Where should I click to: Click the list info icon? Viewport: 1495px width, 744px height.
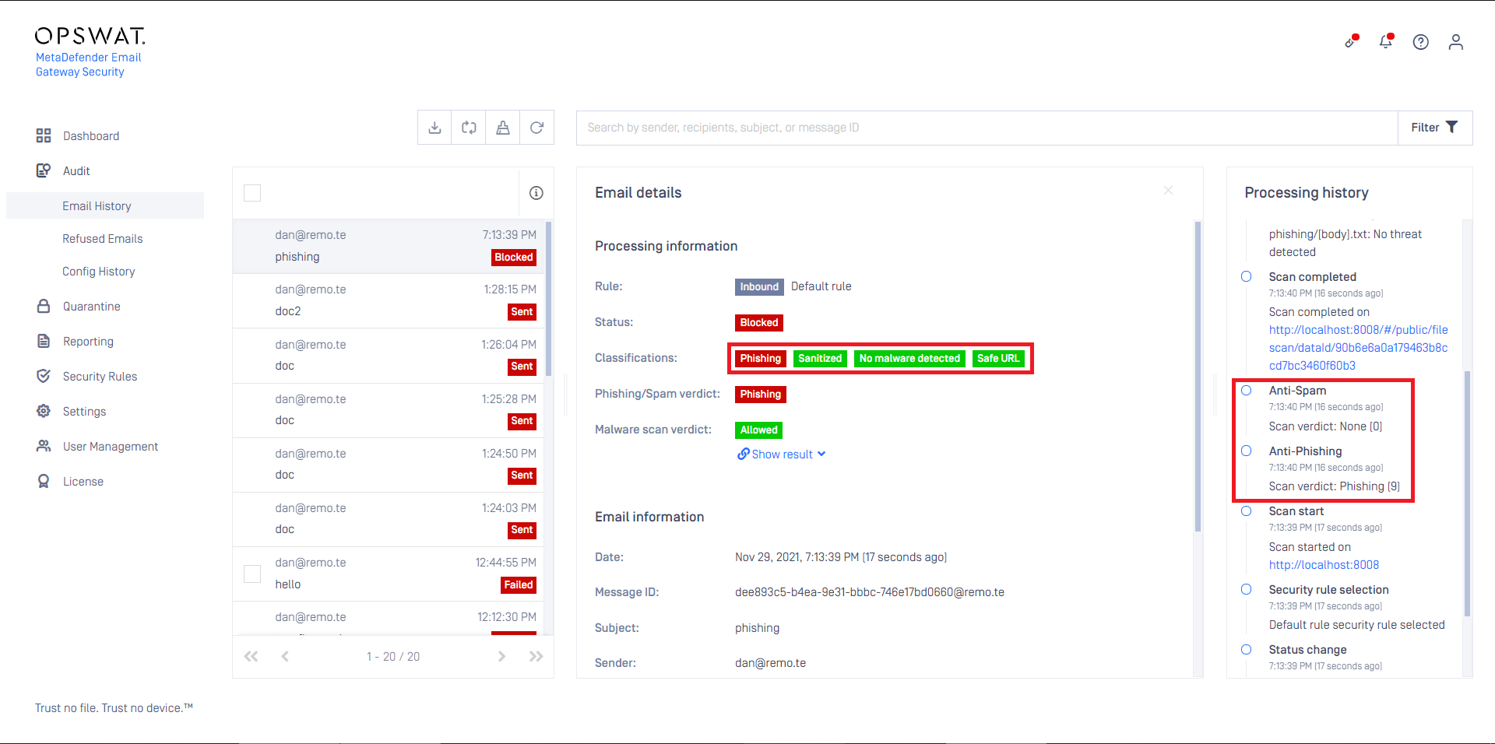(x=536, y=193)
